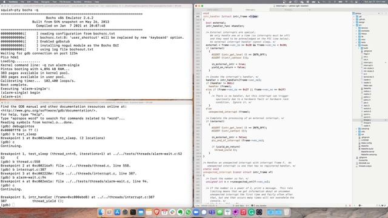Fold the intr_handler function at its opening brace
The image size is (388, 218).
point(200,19)
